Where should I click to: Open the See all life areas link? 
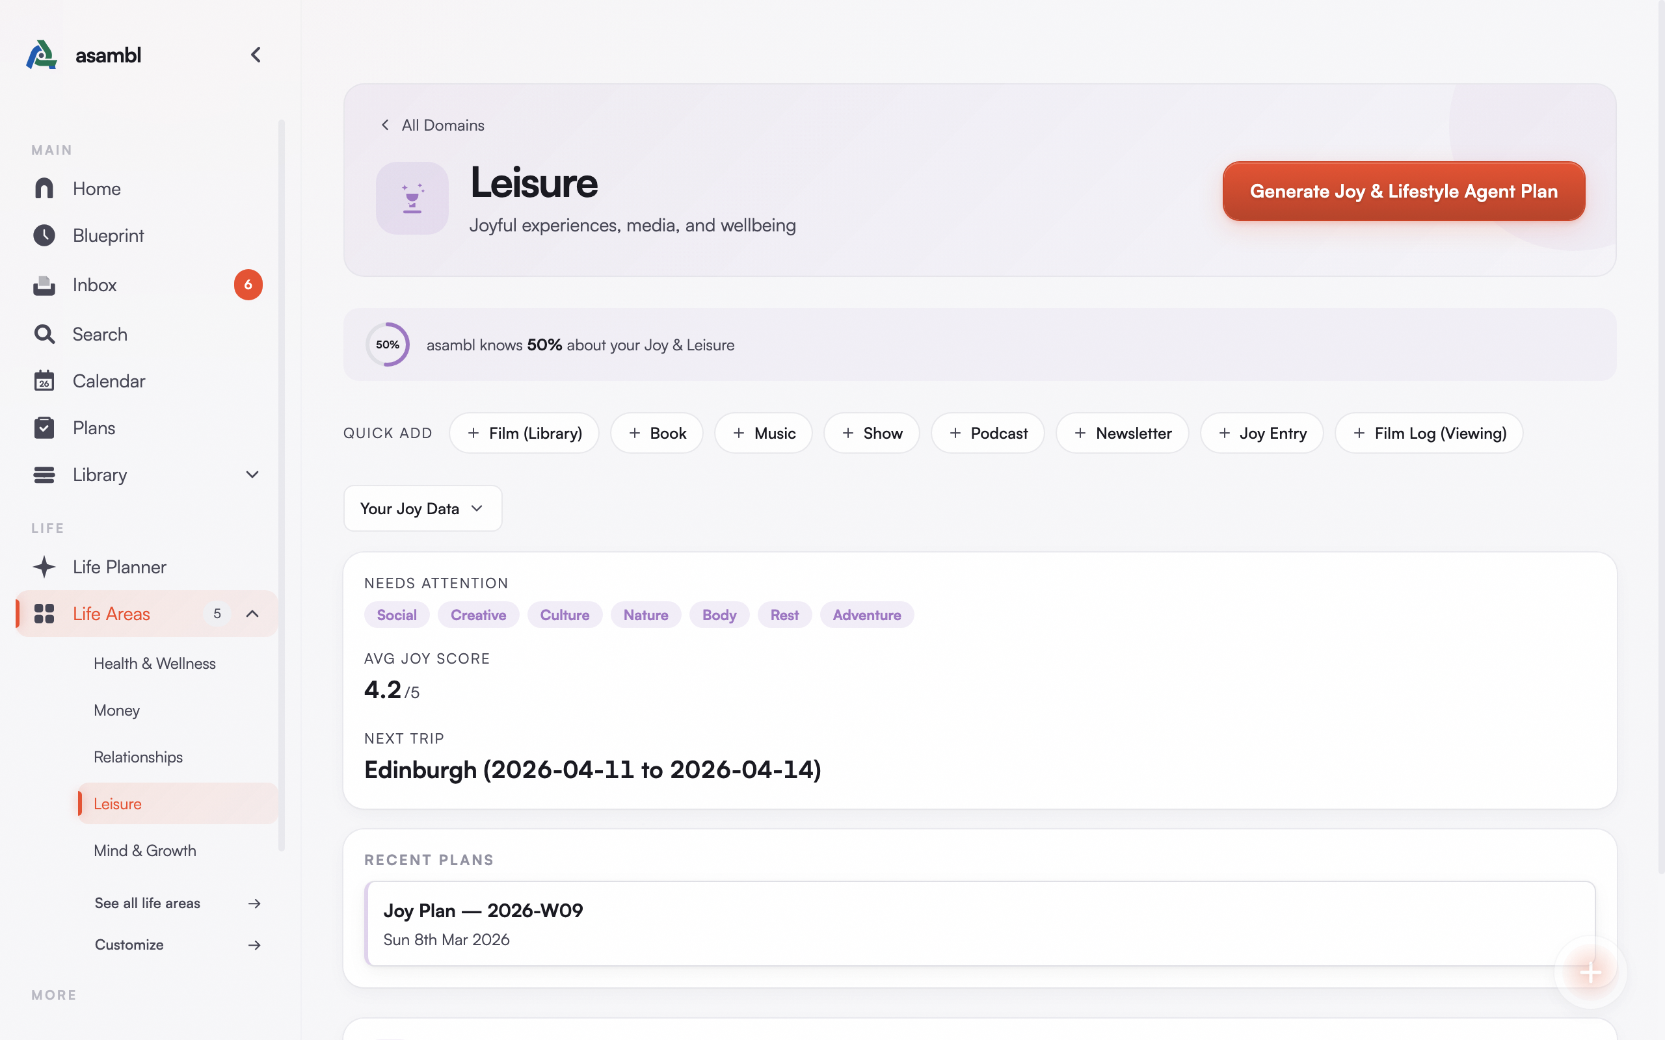[x=147, y=903]
